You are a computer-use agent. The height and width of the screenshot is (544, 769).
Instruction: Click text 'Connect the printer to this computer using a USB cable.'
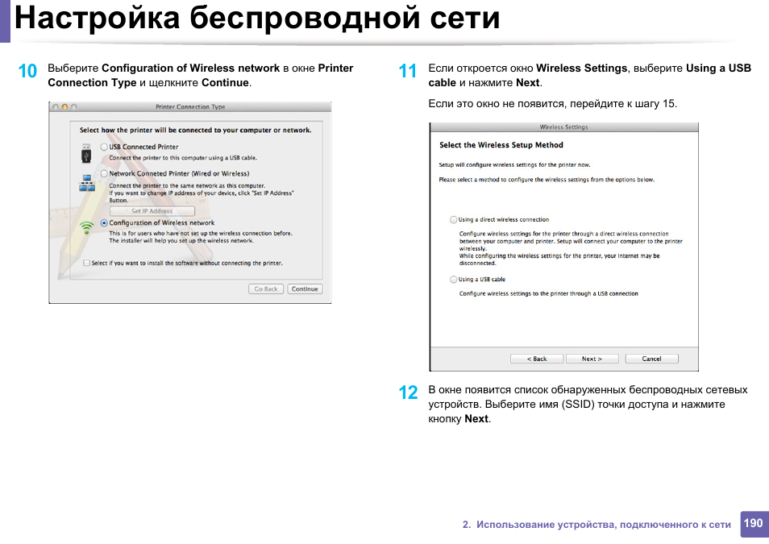click(183, 158)
